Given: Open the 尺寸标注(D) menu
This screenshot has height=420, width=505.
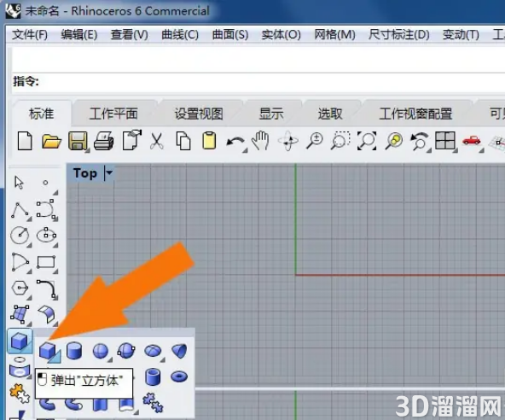Looking at the screenshot, I should point(398,34).
